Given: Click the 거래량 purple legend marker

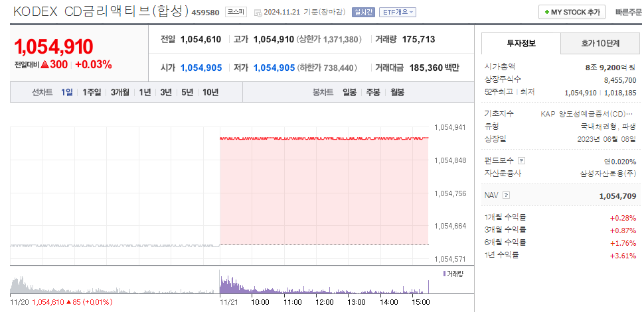Looking at the screenshot, I should coord(444,273).
